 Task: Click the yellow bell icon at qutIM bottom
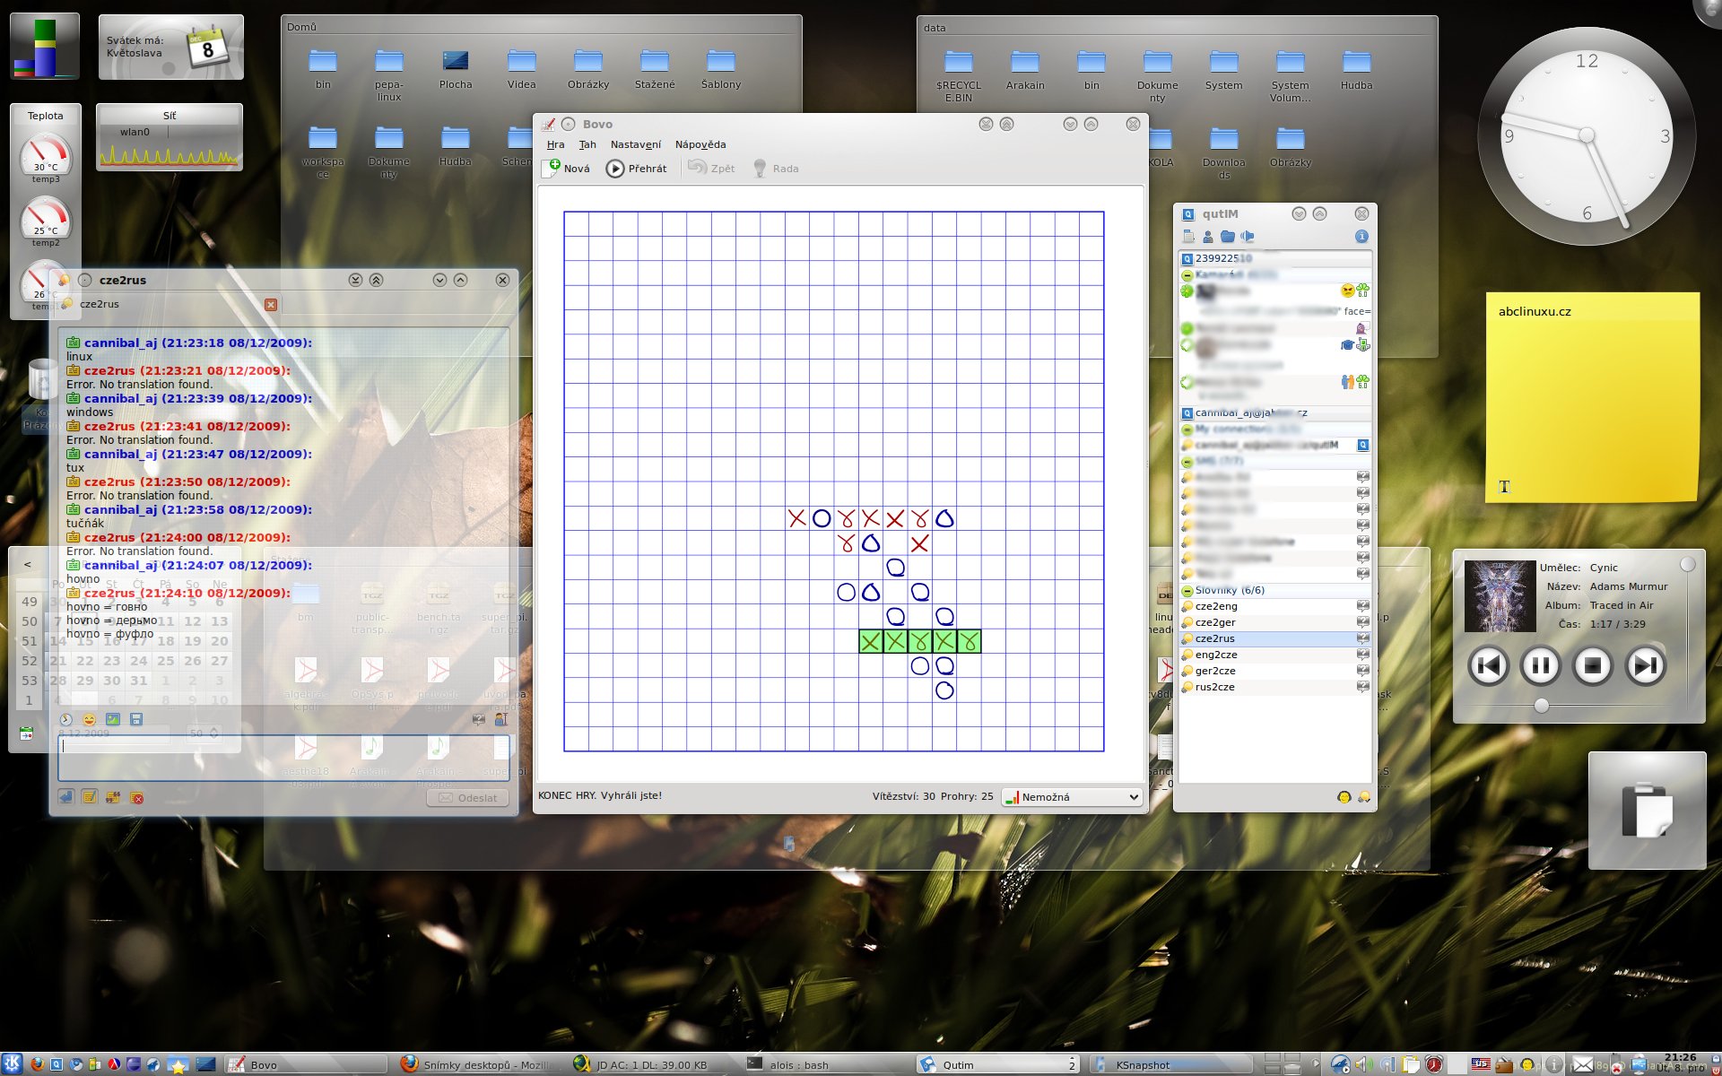coord(1363,797)
